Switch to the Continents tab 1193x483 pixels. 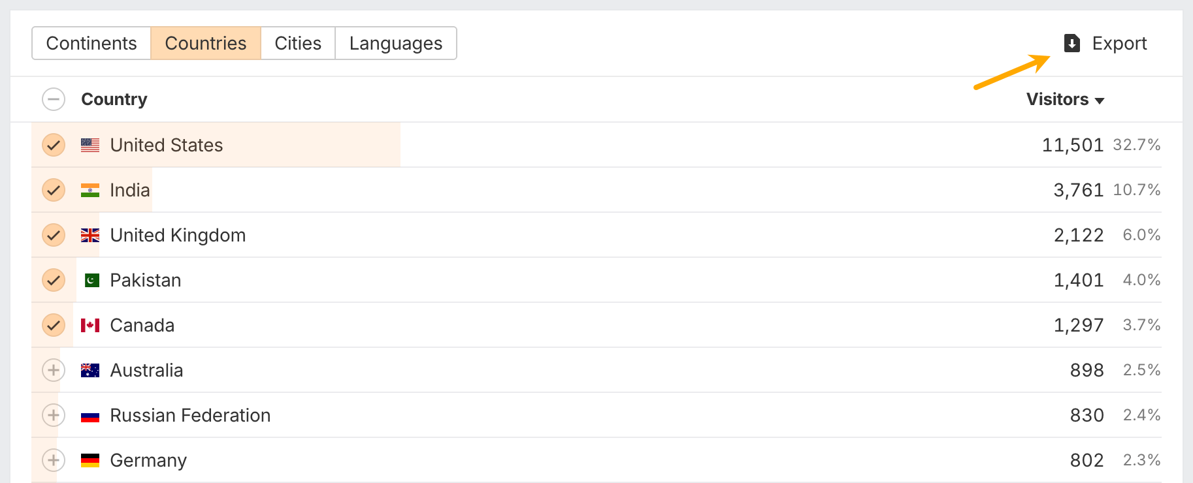pos(91,43)
